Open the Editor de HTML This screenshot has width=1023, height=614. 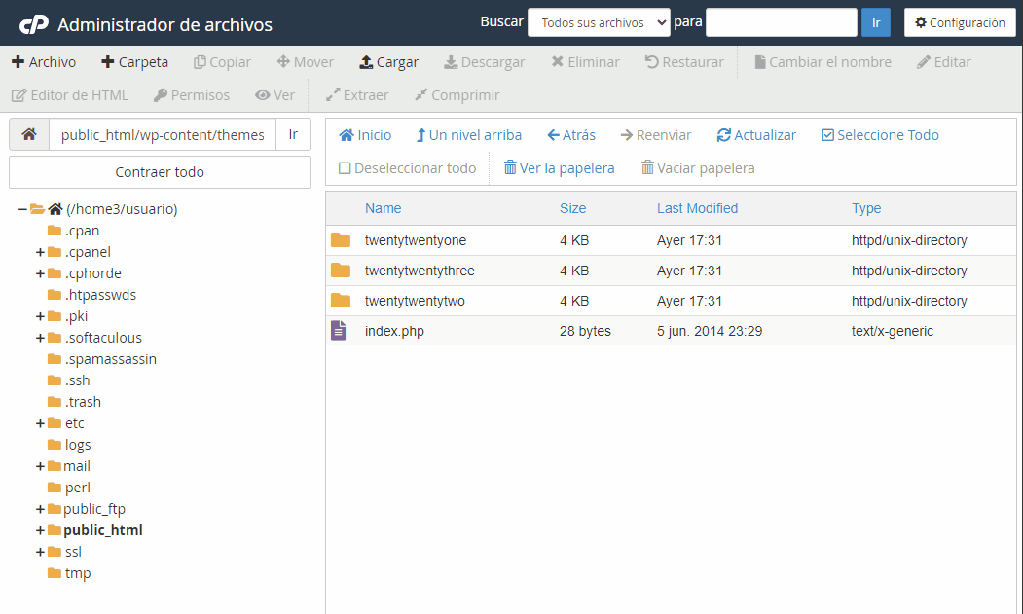pyautogui.click(x=70, y=95)
